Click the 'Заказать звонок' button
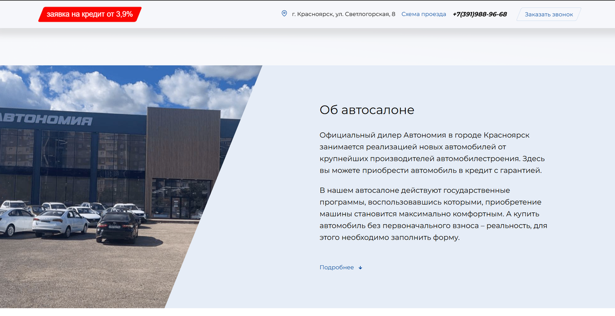Screen dimensions: 615x316 (x=549, y=14)
